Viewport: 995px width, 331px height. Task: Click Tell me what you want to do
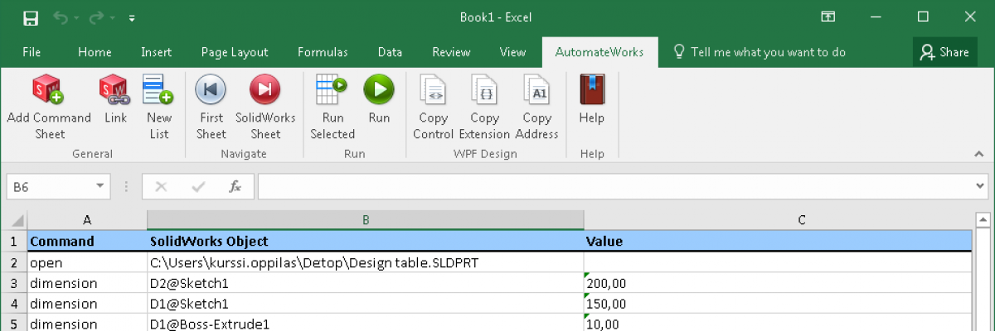tap(759, 51)
